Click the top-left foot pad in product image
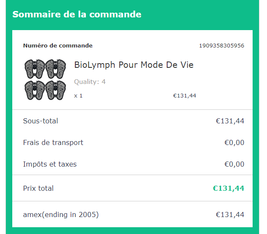The height and width of the screenshot is (234, 267). [x=35, y=68]
